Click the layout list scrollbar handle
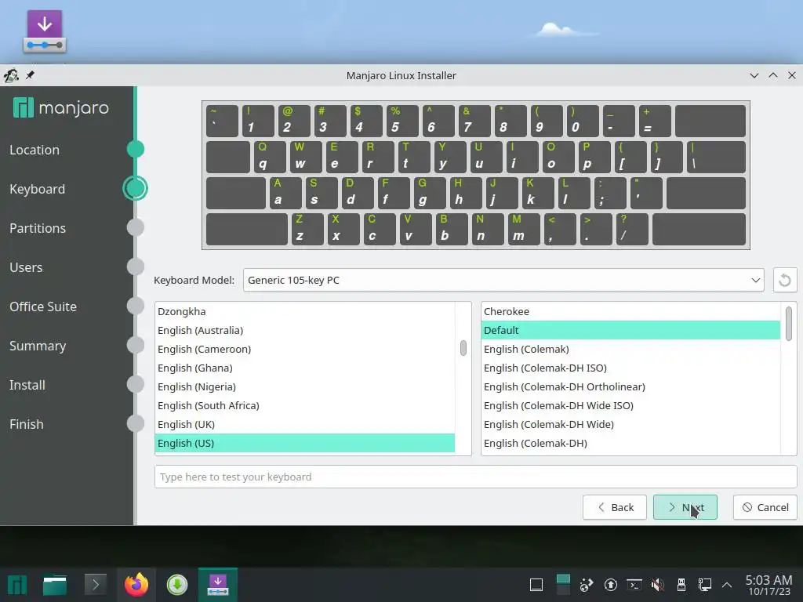This screenshot has width=803, height=602. click(463, 348)
